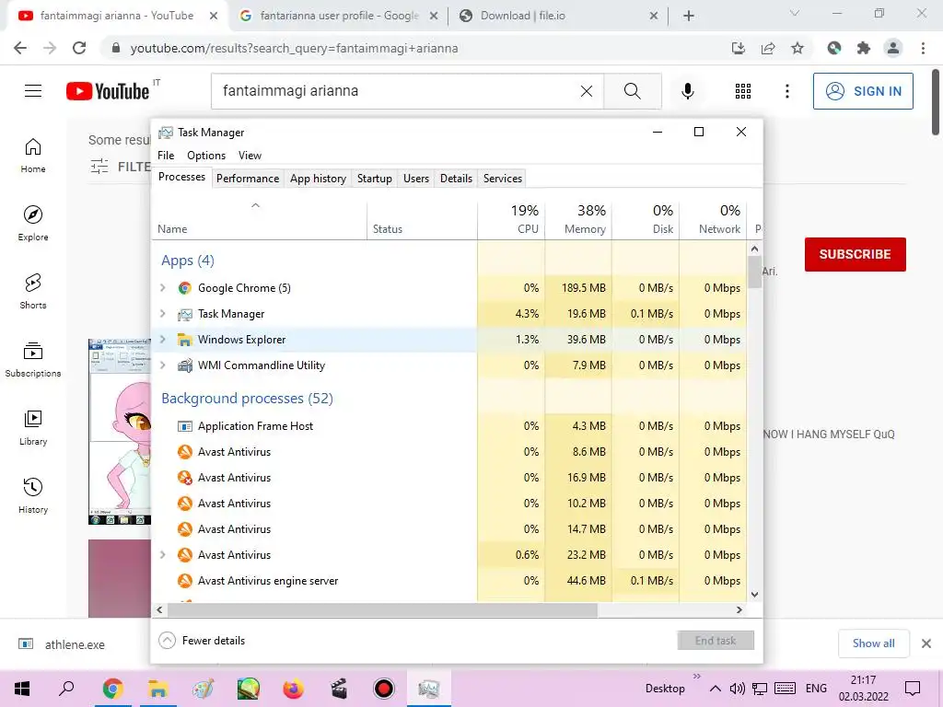Open File Explorer from the taskbar
This screenshot has width=943, height=707.
158,689
